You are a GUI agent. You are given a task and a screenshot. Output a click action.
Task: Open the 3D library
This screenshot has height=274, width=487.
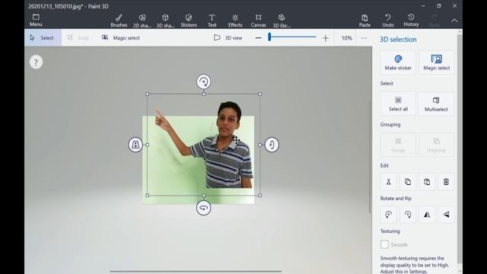coord(282,21)
